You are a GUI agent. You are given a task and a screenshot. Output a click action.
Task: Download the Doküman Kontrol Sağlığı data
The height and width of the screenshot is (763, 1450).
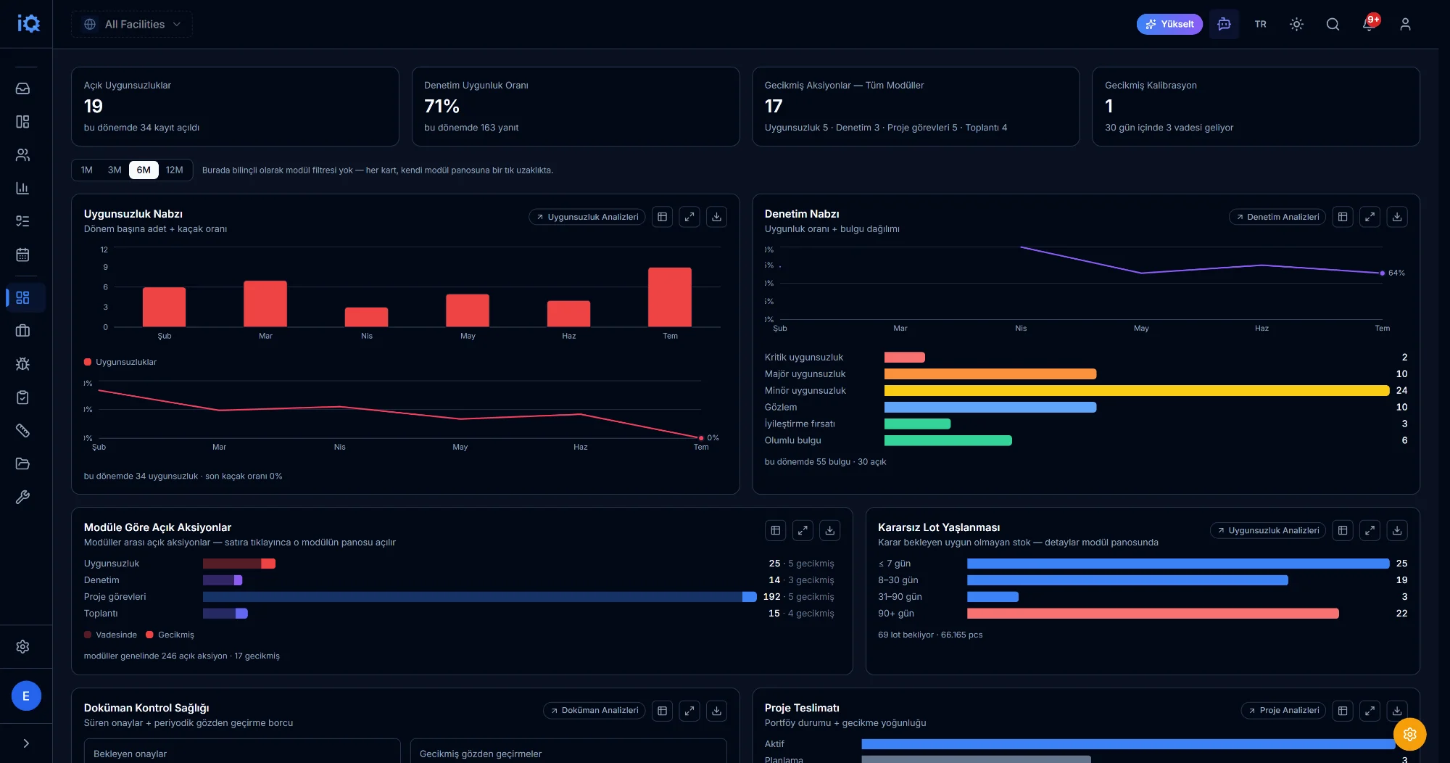[x=716, y=711]
